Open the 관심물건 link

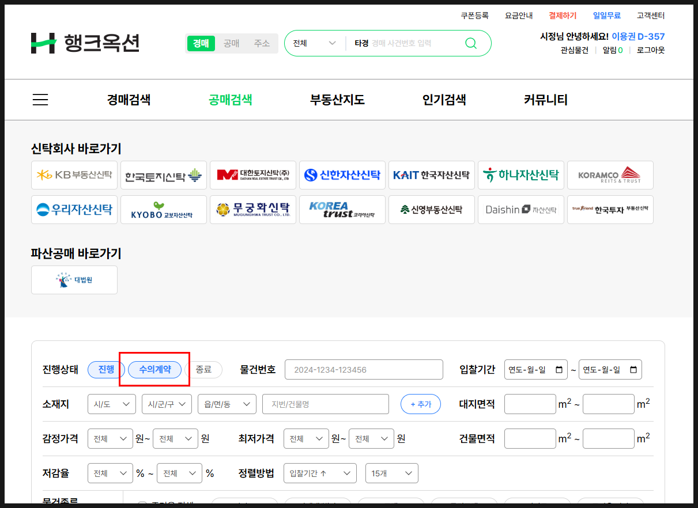[x=575, y=50]
